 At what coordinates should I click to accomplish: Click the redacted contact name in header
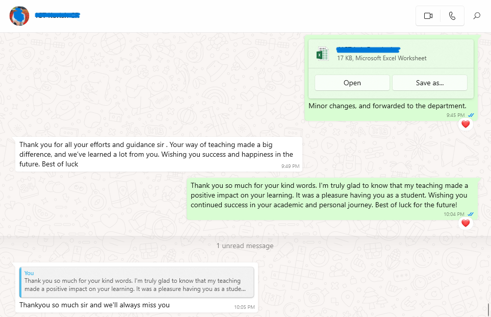57,15
